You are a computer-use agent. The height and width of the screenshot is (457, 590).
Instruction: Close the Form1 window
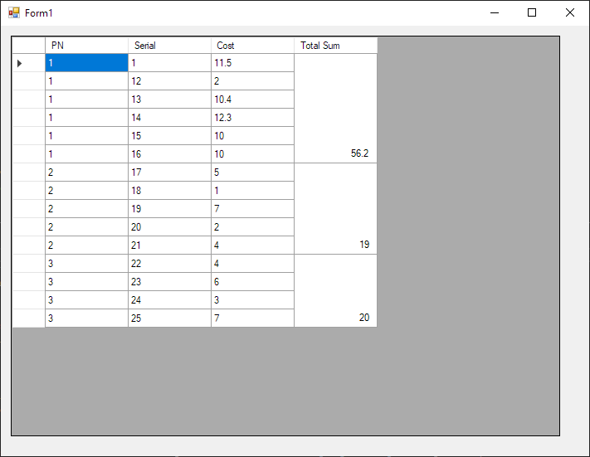570,12
